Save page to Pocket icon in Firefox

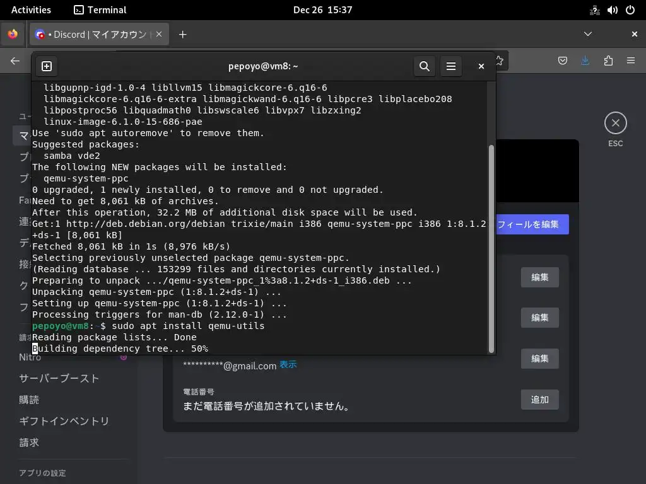pos(562,61)
